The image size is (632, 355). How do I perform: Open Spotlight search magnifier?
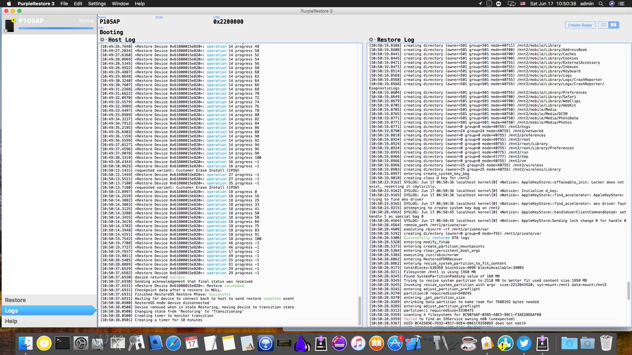[x=600, y=4]
